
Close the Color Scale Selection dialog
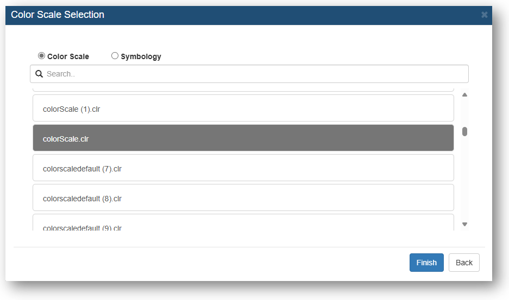[485, 15]
